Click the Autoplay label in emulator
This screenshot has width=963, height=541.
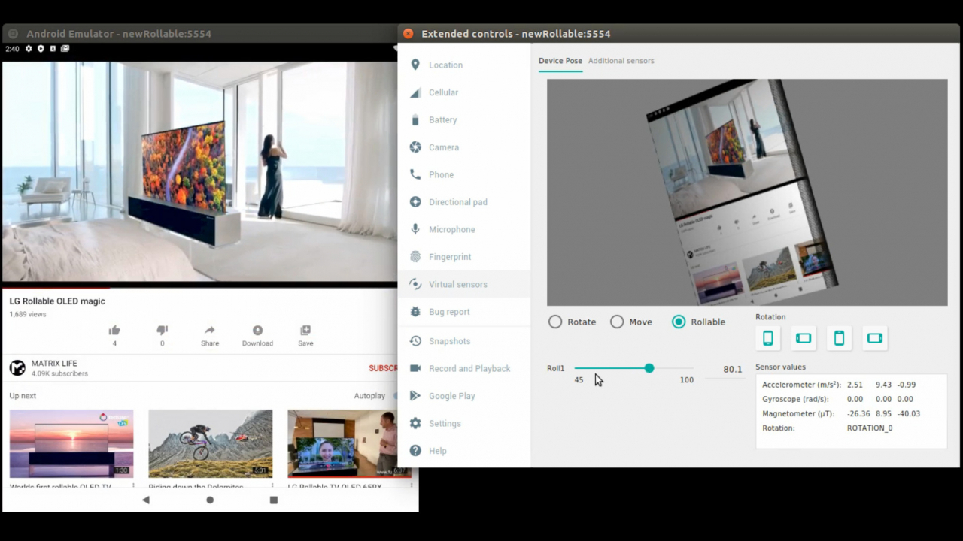[369, 396]
